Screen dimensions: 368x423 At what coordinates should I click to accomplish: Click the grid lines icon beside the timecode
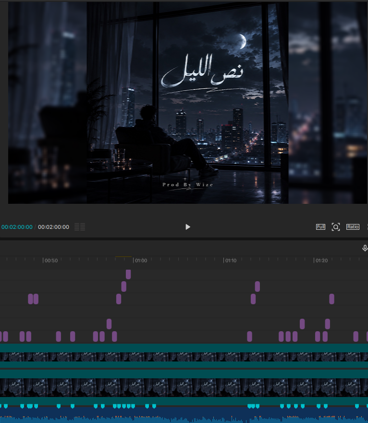click(80, 227)
